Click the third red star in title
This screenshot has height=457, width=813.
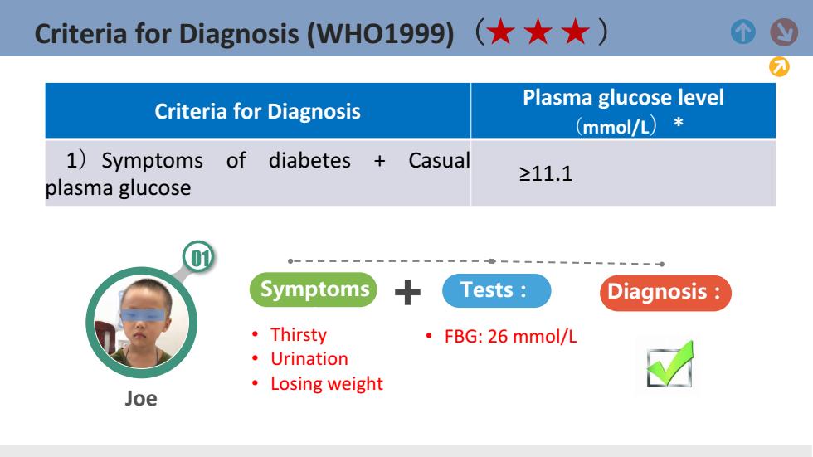[x=576, y=32]
